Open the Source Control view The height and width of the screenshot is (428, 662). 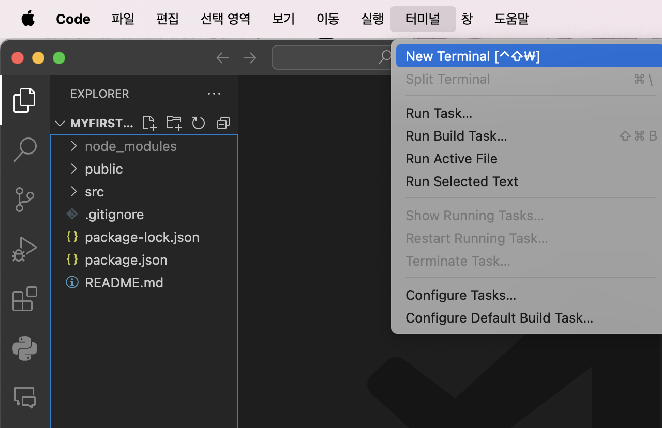pyautogui.click(x=24, y=199)
